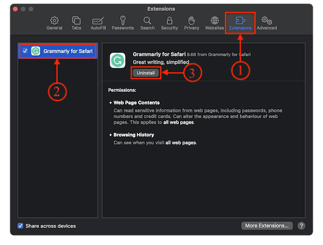Click the More Extensions... button
Image resolution: width=323 pixels, height=245 pixels.
click(x=267, y=225)
